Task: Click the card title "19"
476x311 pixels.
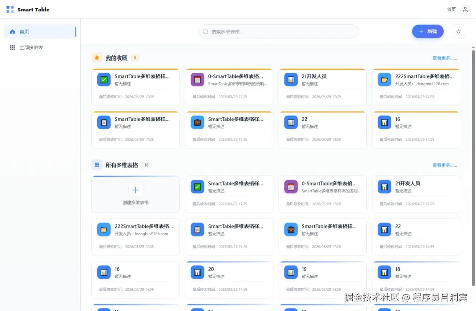Action: (x=304, y=269)
